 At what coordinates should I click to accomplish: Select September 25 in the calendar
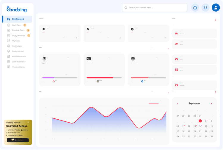(183, 136)
